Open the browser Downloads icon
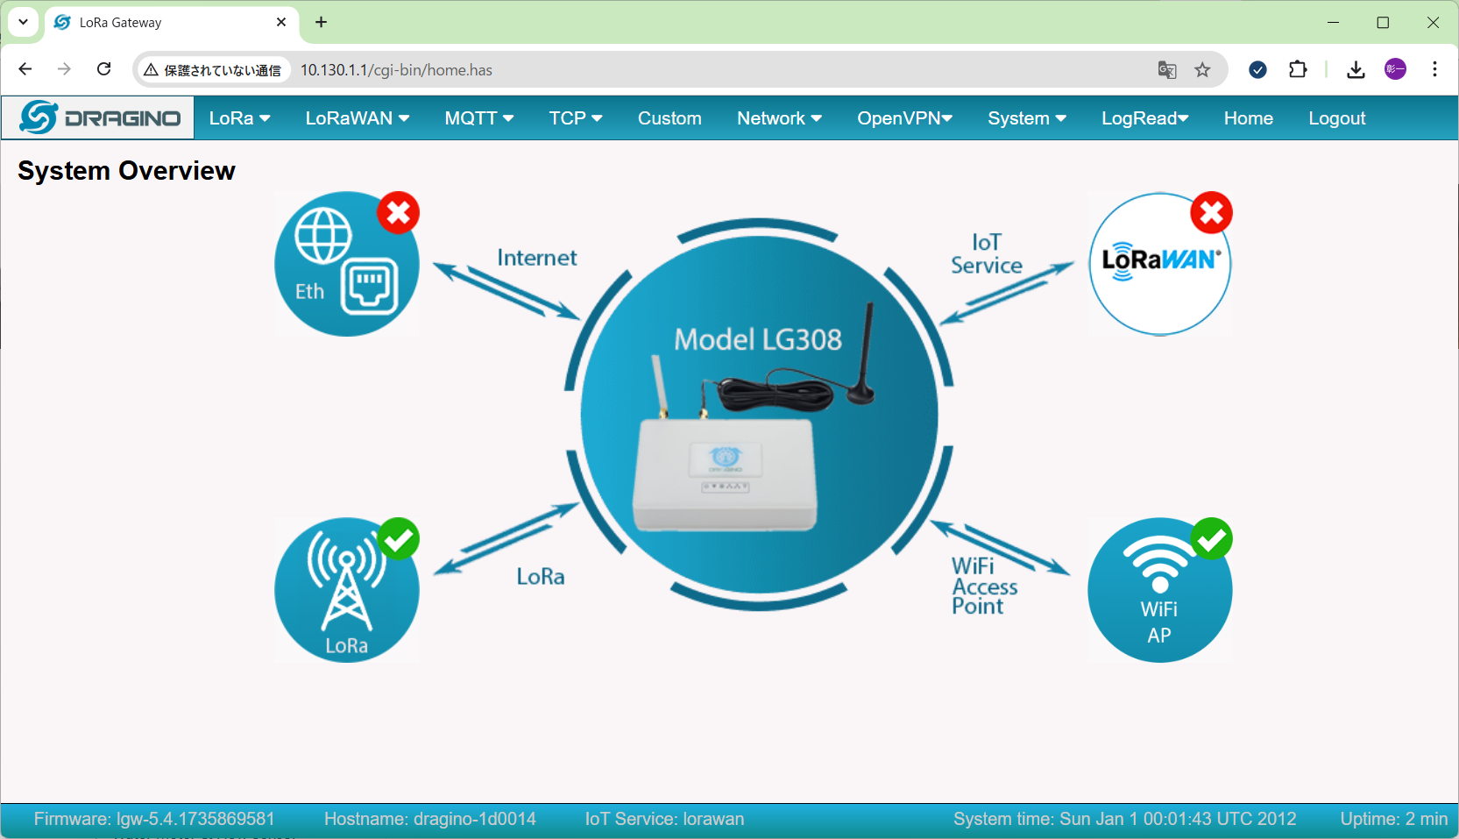This screenshot has height=839, width=1459. (1356, 70)
